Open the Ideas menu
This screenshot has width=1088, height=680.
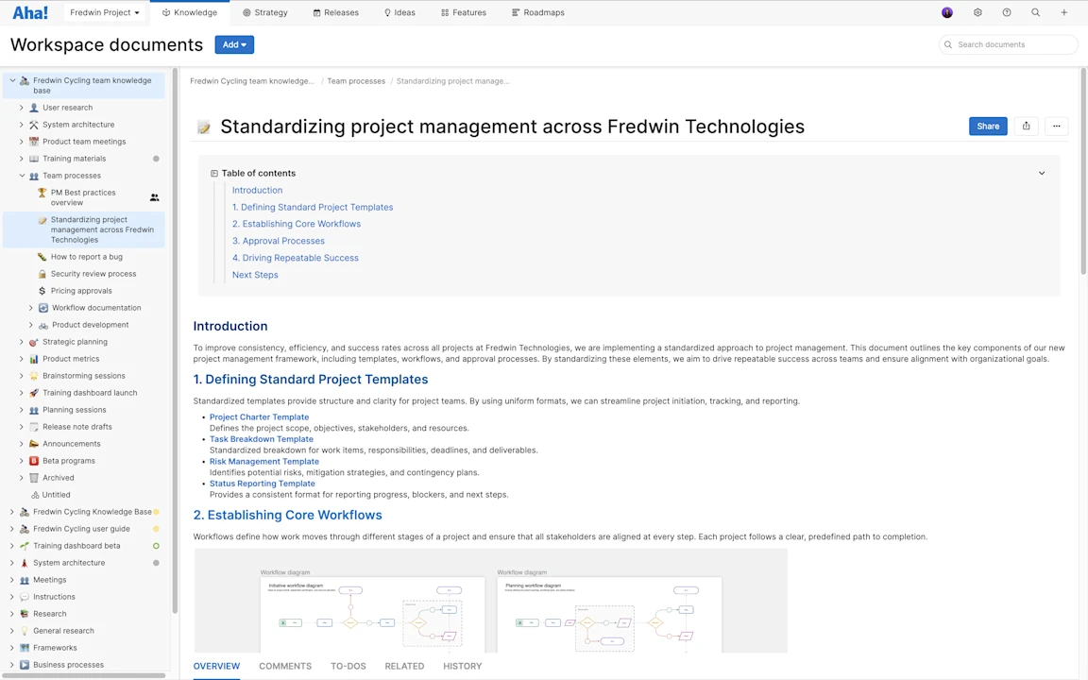pyautogui.click(x=399, y=12)
